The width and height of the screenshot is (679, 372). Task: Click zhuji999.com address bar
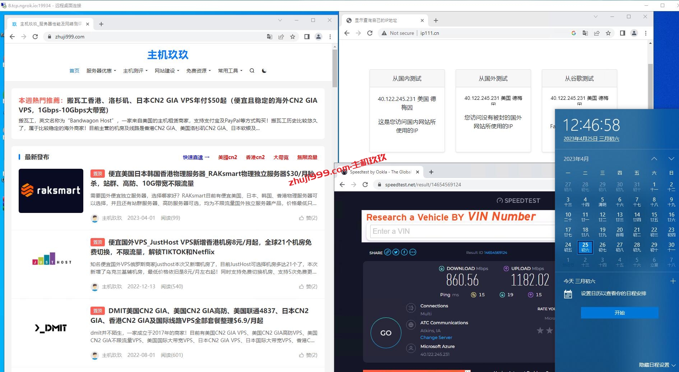154,37
